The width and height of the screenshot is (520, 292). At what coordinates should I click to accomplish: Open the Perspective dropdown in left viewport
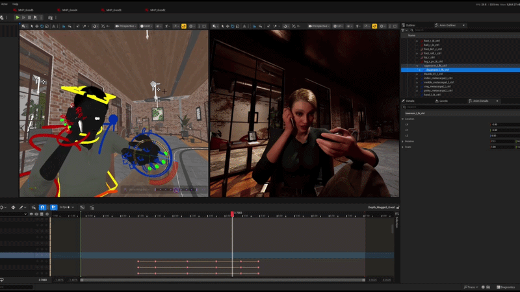coord(125,26)
